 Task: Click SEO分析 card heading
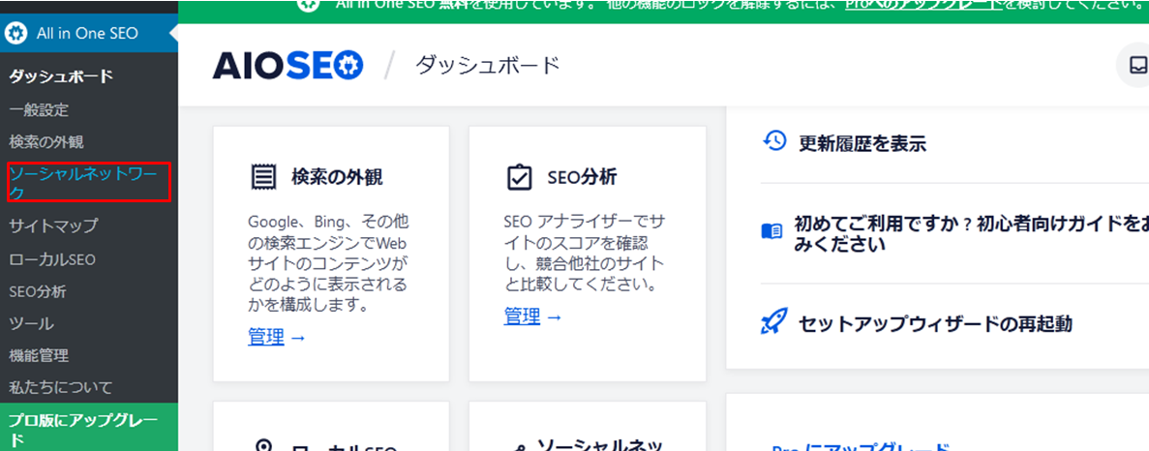[582, 177]
